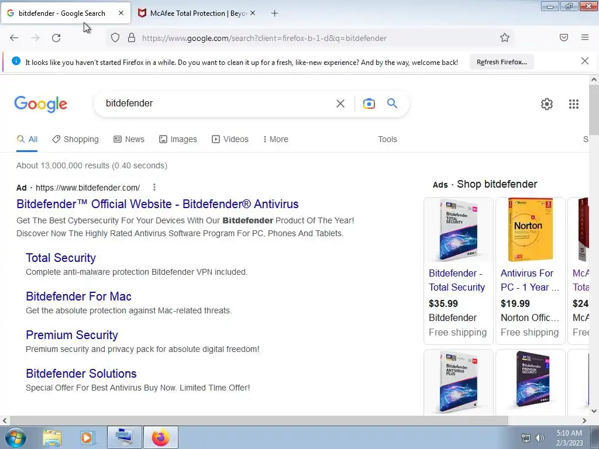The height and width of the screenshot is (449, 599).
Task: Click the vertical scrollbar thumb
Action: (594, 110)
